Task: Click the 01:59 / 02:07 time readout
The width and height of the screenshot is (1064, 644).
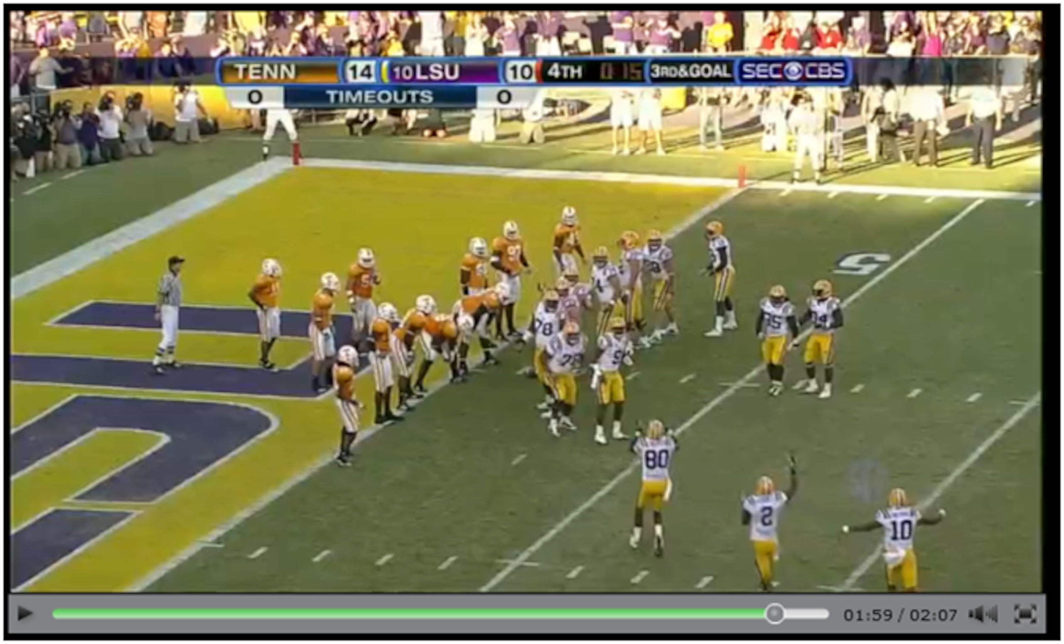Action: [900, 614]
